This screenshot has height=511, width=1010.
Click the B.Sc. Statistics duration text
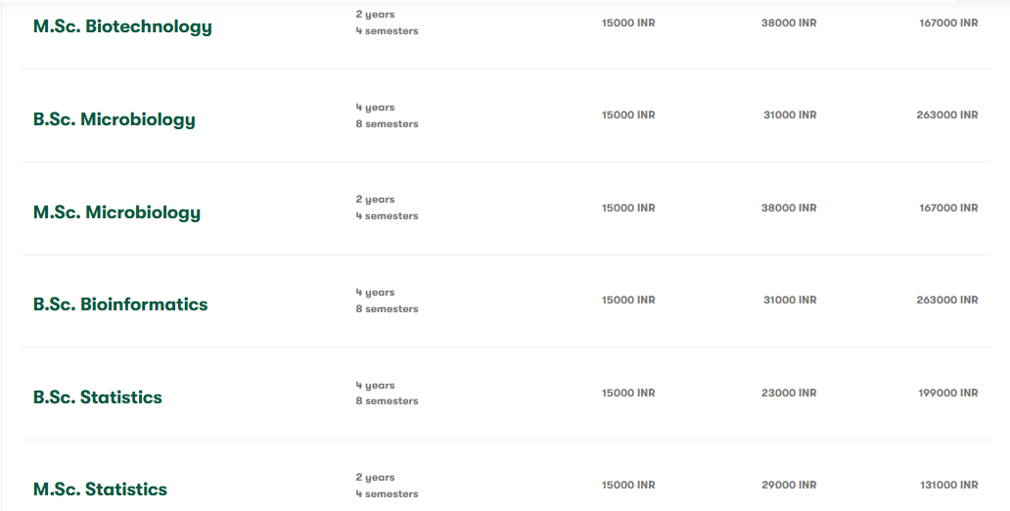tap(387, 394)
